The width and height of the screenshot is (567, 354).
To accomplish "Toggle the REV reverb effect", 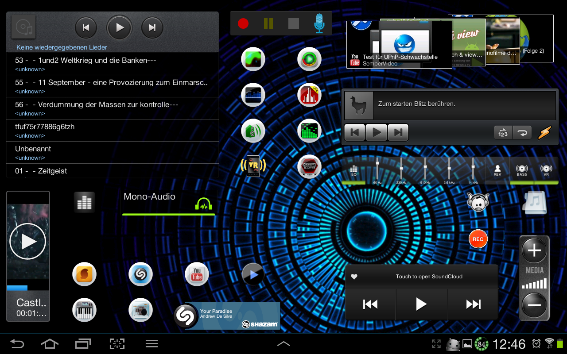I will (497, 171).
